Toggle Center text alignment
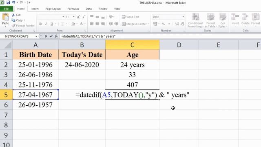261x147 pixels. click(97, 24)
